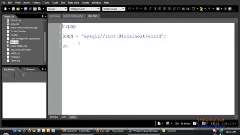Click the CSS 2.1 schema status indicator
The image size is (240, 135).
pos(215,123)
